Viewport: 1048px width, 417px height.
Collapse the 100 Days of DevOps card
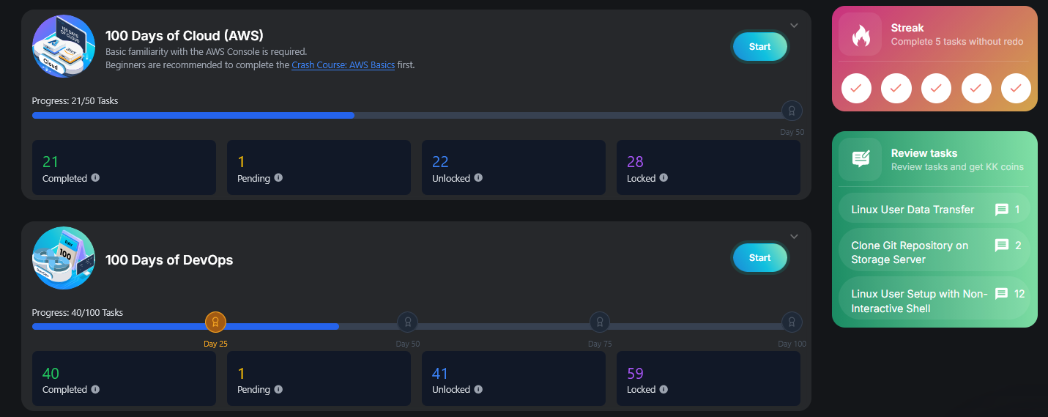(x=794, y=237)
